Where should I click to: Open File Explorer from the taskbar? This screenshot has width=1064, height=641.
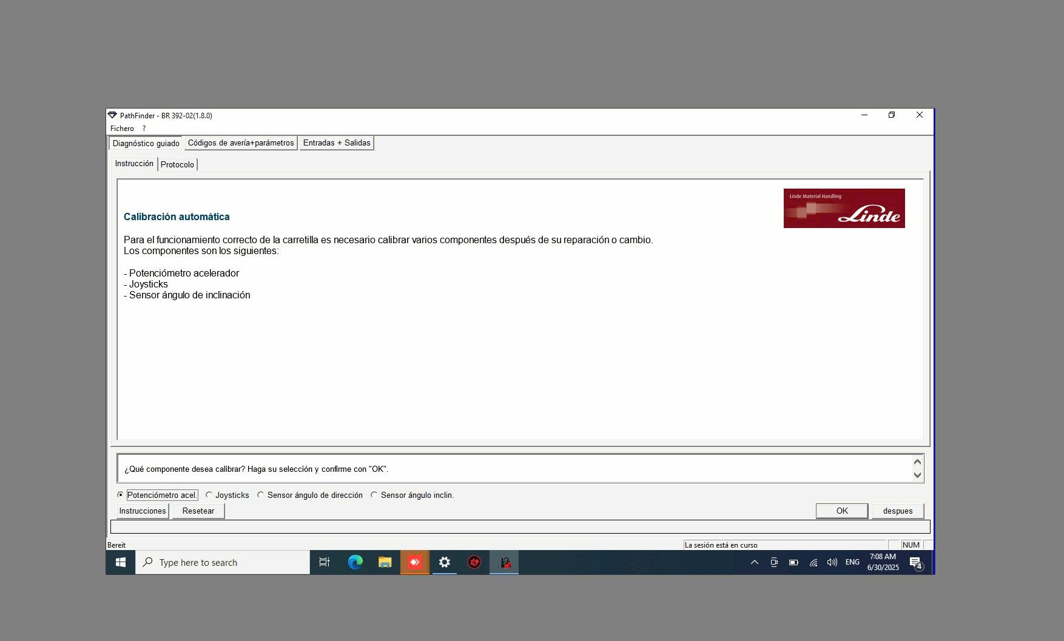click(385, 562)
